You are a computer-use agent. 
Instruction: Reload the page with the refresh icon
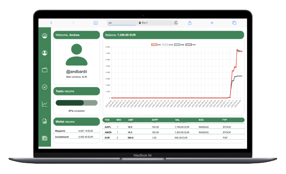(x=176, y=23)
